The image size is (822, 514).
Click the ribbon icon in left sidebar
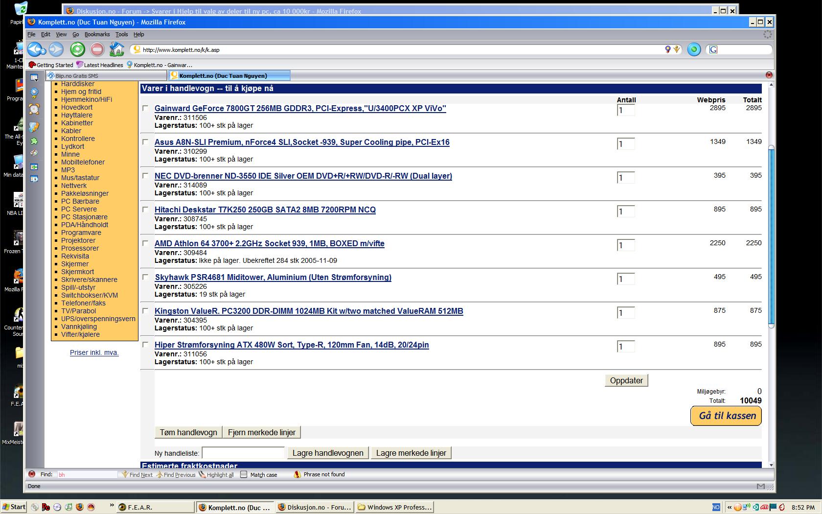pyautogui.click(x=34, y=93)
